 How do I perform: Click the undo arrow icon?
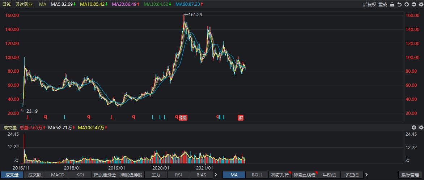pyautogui.click(x=399, y=4)
